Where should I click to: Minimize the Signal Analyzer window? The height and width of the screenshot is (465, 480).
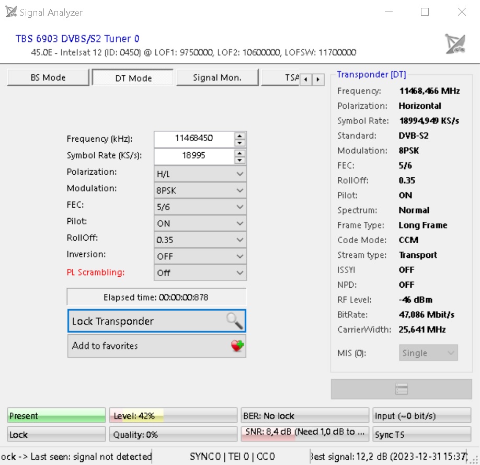[x=388, y=12]
